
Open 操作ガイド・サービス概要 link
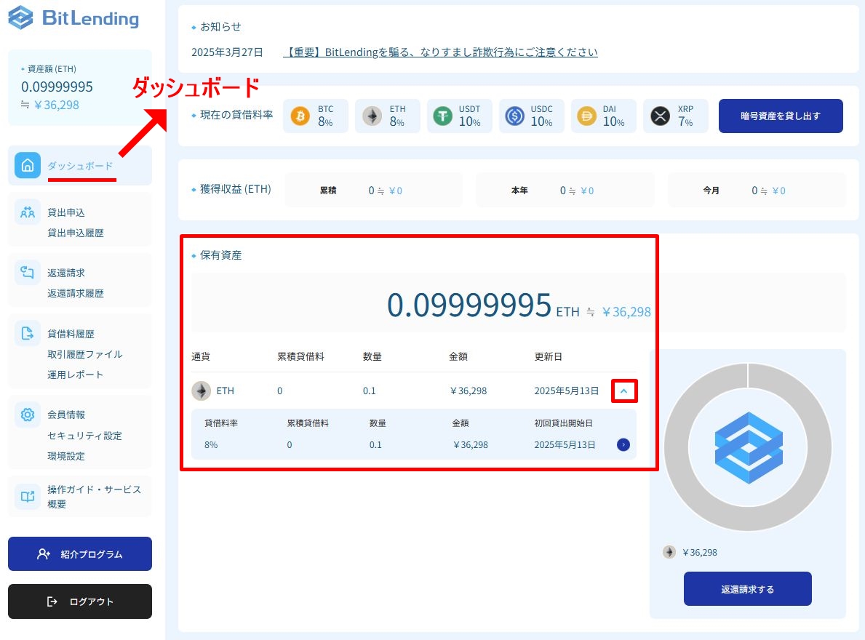pyautogui.click(x=95, y=496)
